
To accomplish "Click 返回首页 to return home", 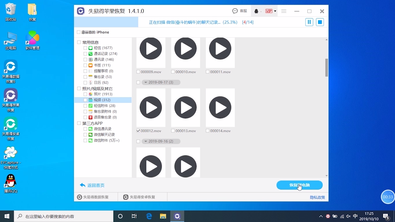I will pos(92,185).
